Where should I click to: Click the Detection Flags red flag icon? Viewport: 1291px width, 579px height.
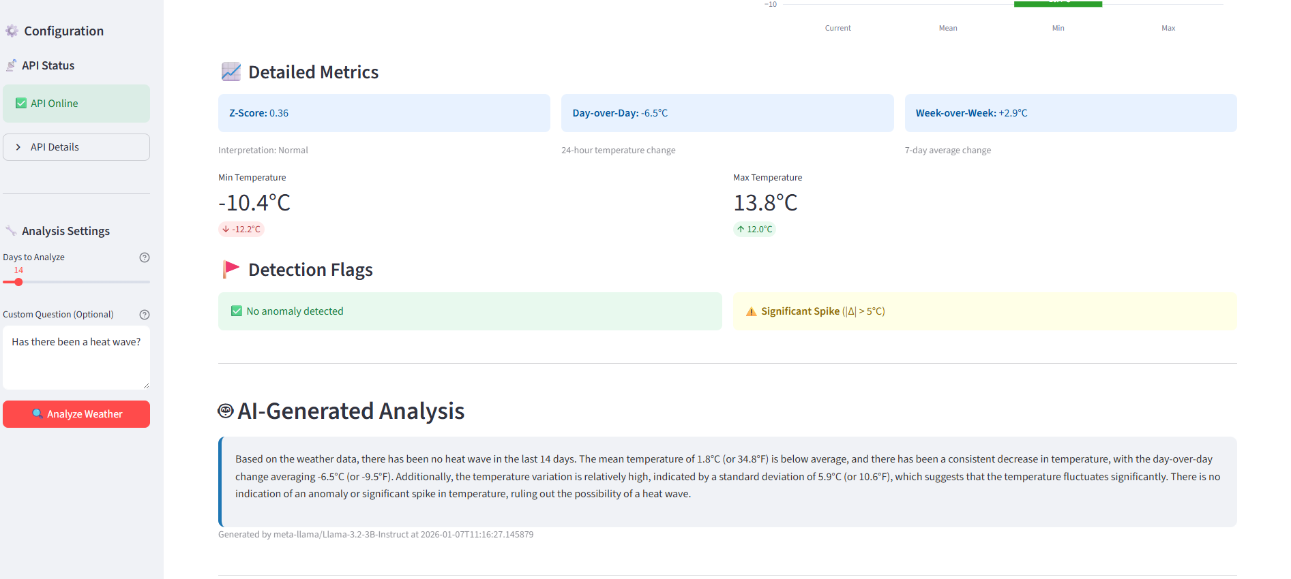point(231,269)
